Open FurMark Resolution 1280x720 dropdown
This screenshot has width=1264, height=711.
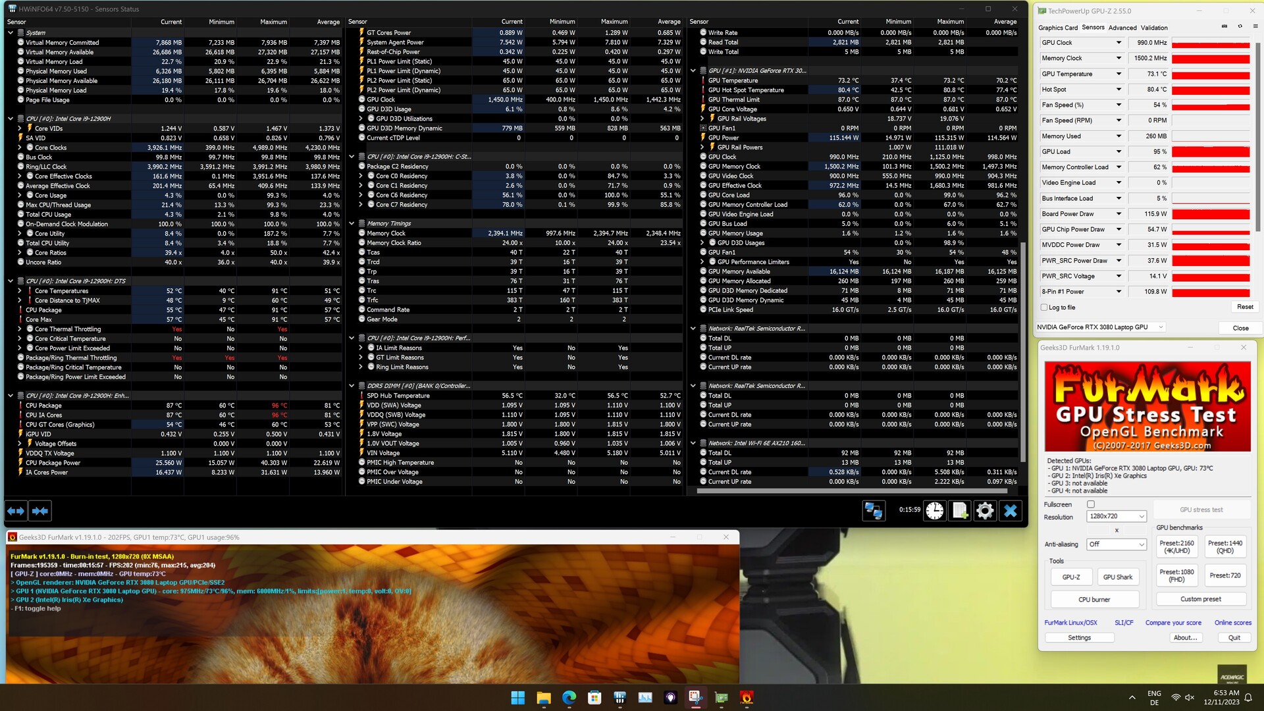[1116, 516]
